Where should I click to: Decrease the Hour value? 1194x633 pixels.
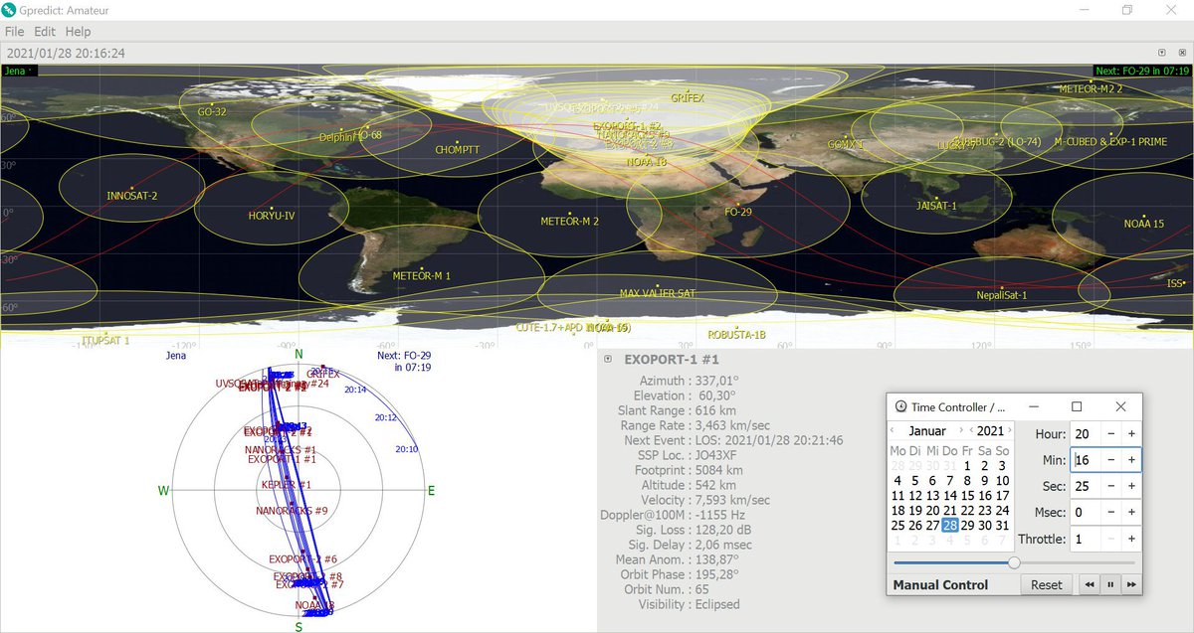(x=1110, y=434)
